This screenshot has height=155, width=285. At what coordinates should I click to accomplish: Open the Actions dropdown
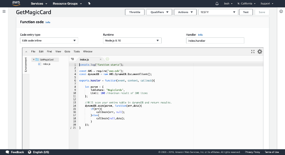(185, 12)
